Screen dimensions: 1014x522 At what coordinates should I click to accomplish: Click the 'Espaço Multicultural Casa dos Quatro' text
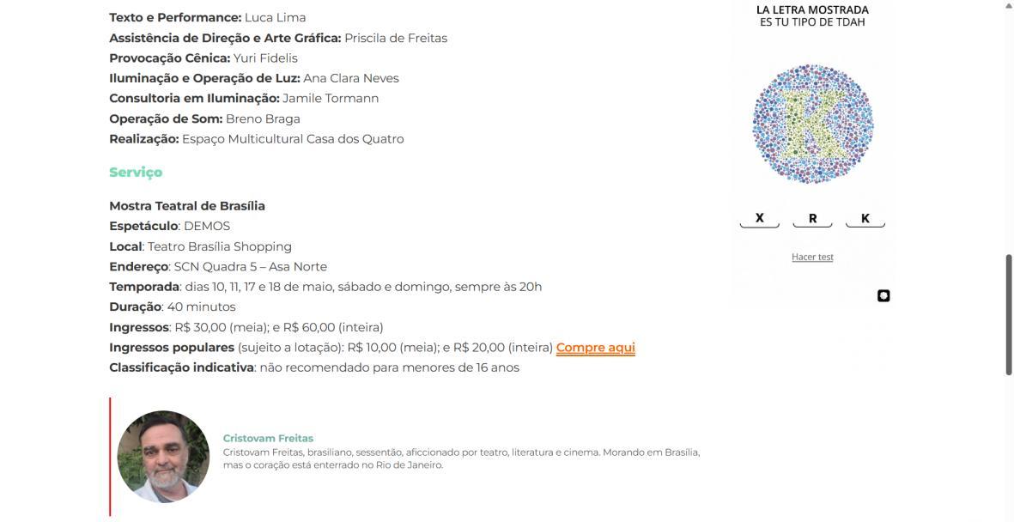click(x=293, y=138)
